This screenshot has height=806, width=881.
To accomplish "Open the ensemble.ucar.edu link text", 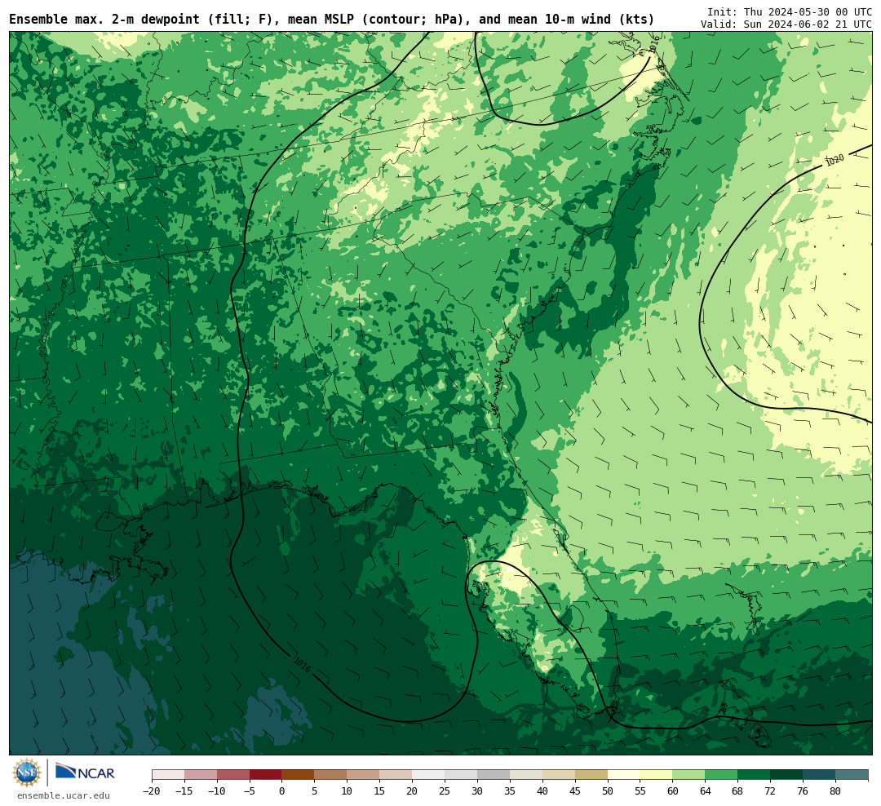I will pyautogui.click(x=64, y=795).
